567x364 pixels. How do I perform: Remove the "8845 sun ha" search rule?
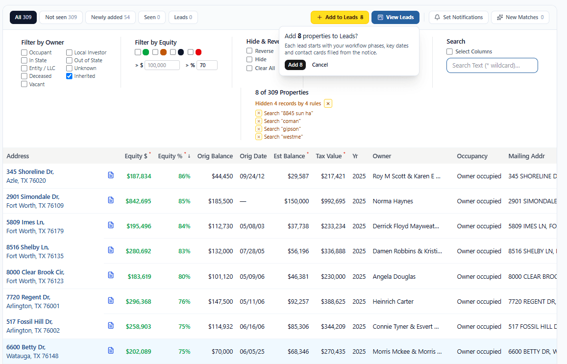coord(259,113)
